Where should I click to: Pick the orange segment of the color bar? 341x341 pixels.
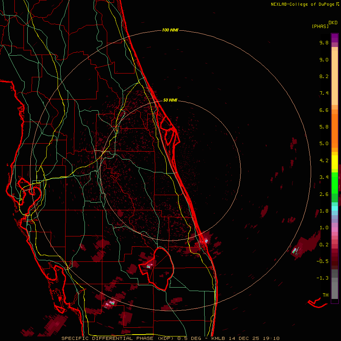pyautogui.click(x=335, y=130)
